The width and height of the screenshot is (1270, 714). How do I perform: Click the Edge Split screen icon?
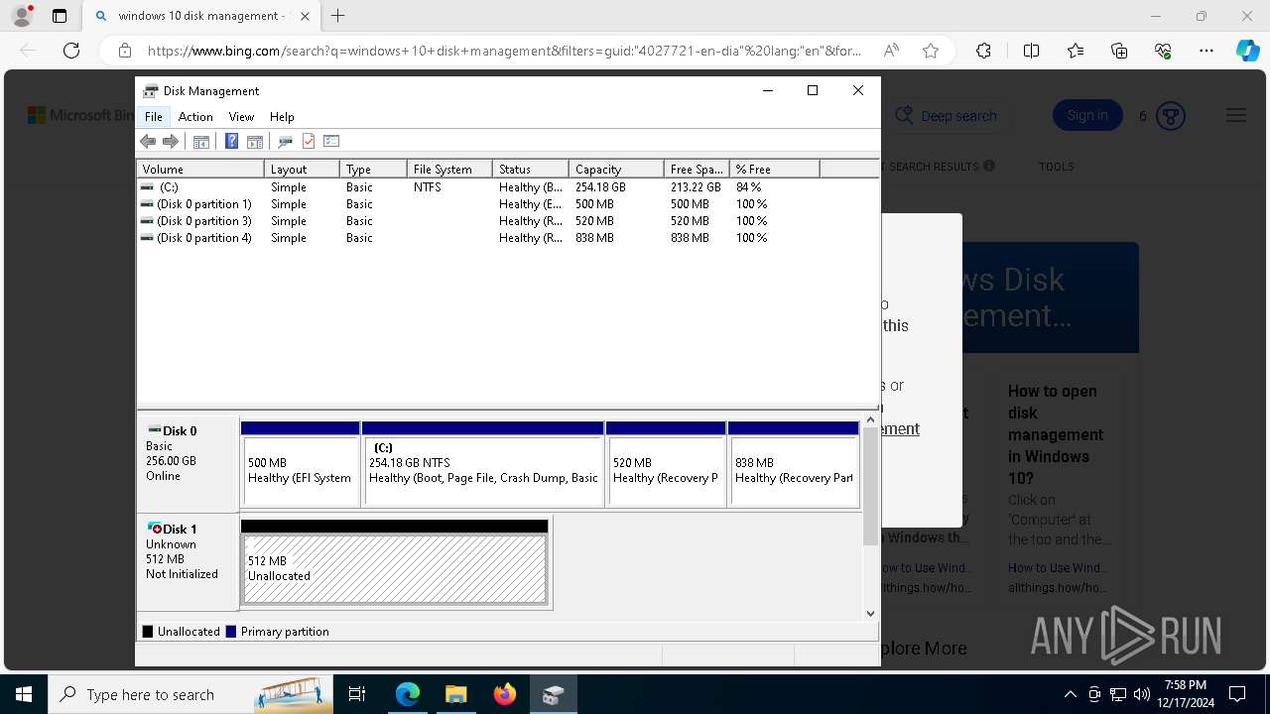(1031, 51)
